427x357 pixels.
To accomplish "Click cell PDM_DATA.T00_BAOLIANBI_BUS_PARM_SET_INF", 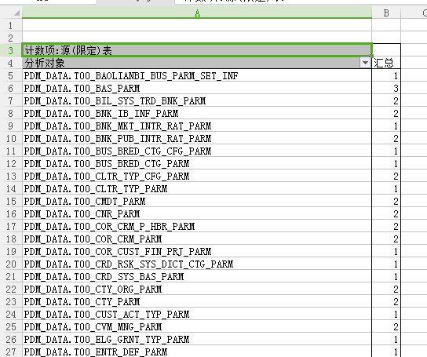I will [x=197, y=76].
